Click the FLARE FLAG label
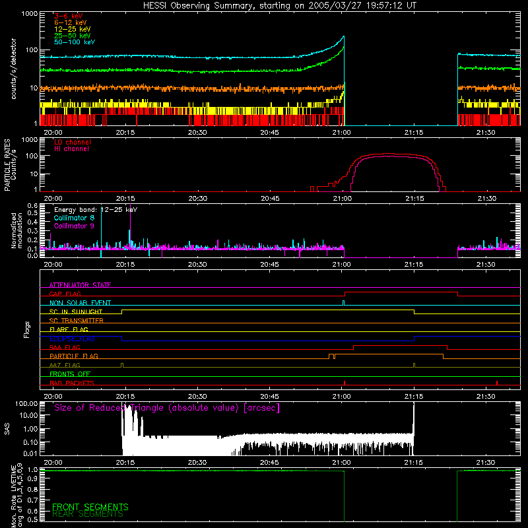The width and height of the screenshot is (528, 528). point(69,329)
